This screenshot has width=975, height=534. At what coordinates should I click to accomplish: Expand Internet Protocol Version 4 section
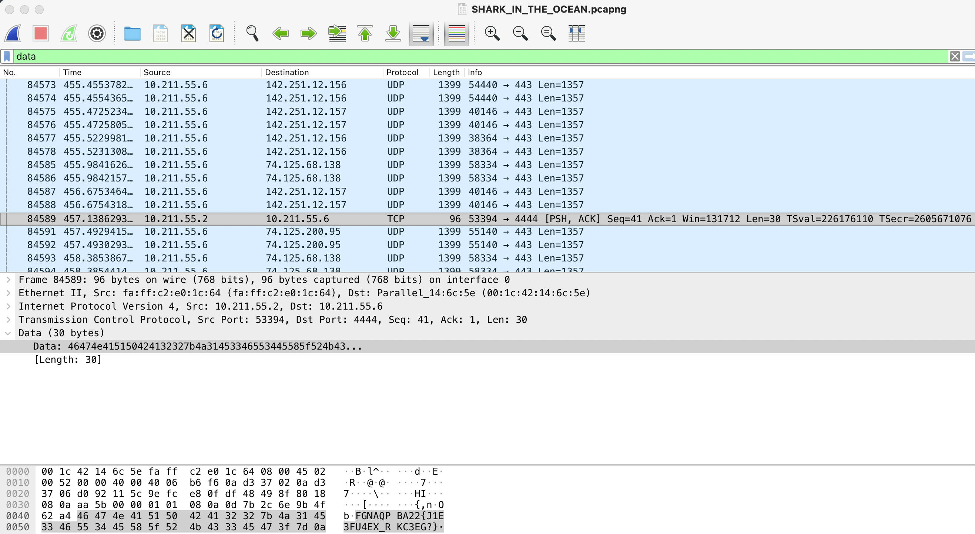(x=8, y=306)
